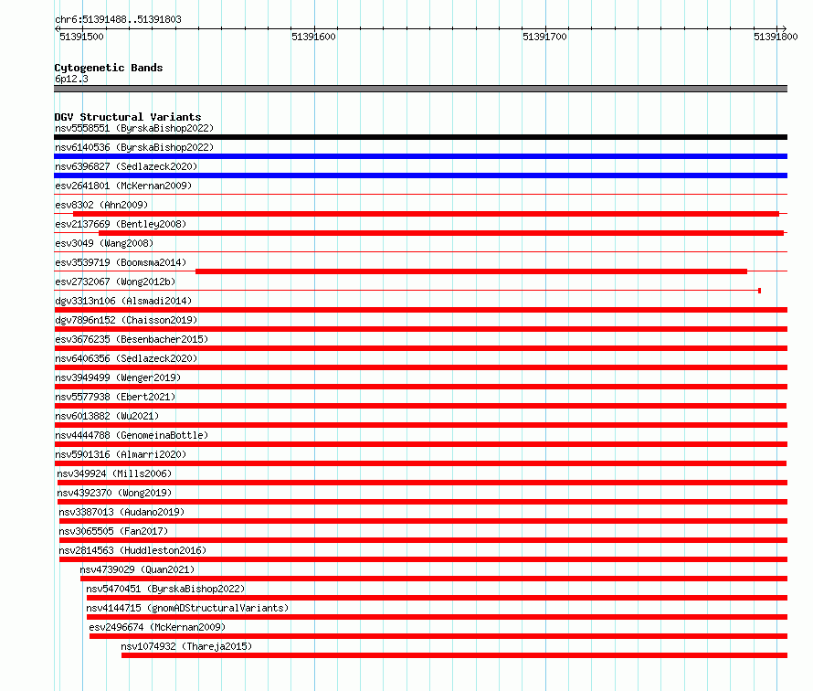
Task: Open nsv5577938 (Ebert2021) label
Action: [115, 397]
